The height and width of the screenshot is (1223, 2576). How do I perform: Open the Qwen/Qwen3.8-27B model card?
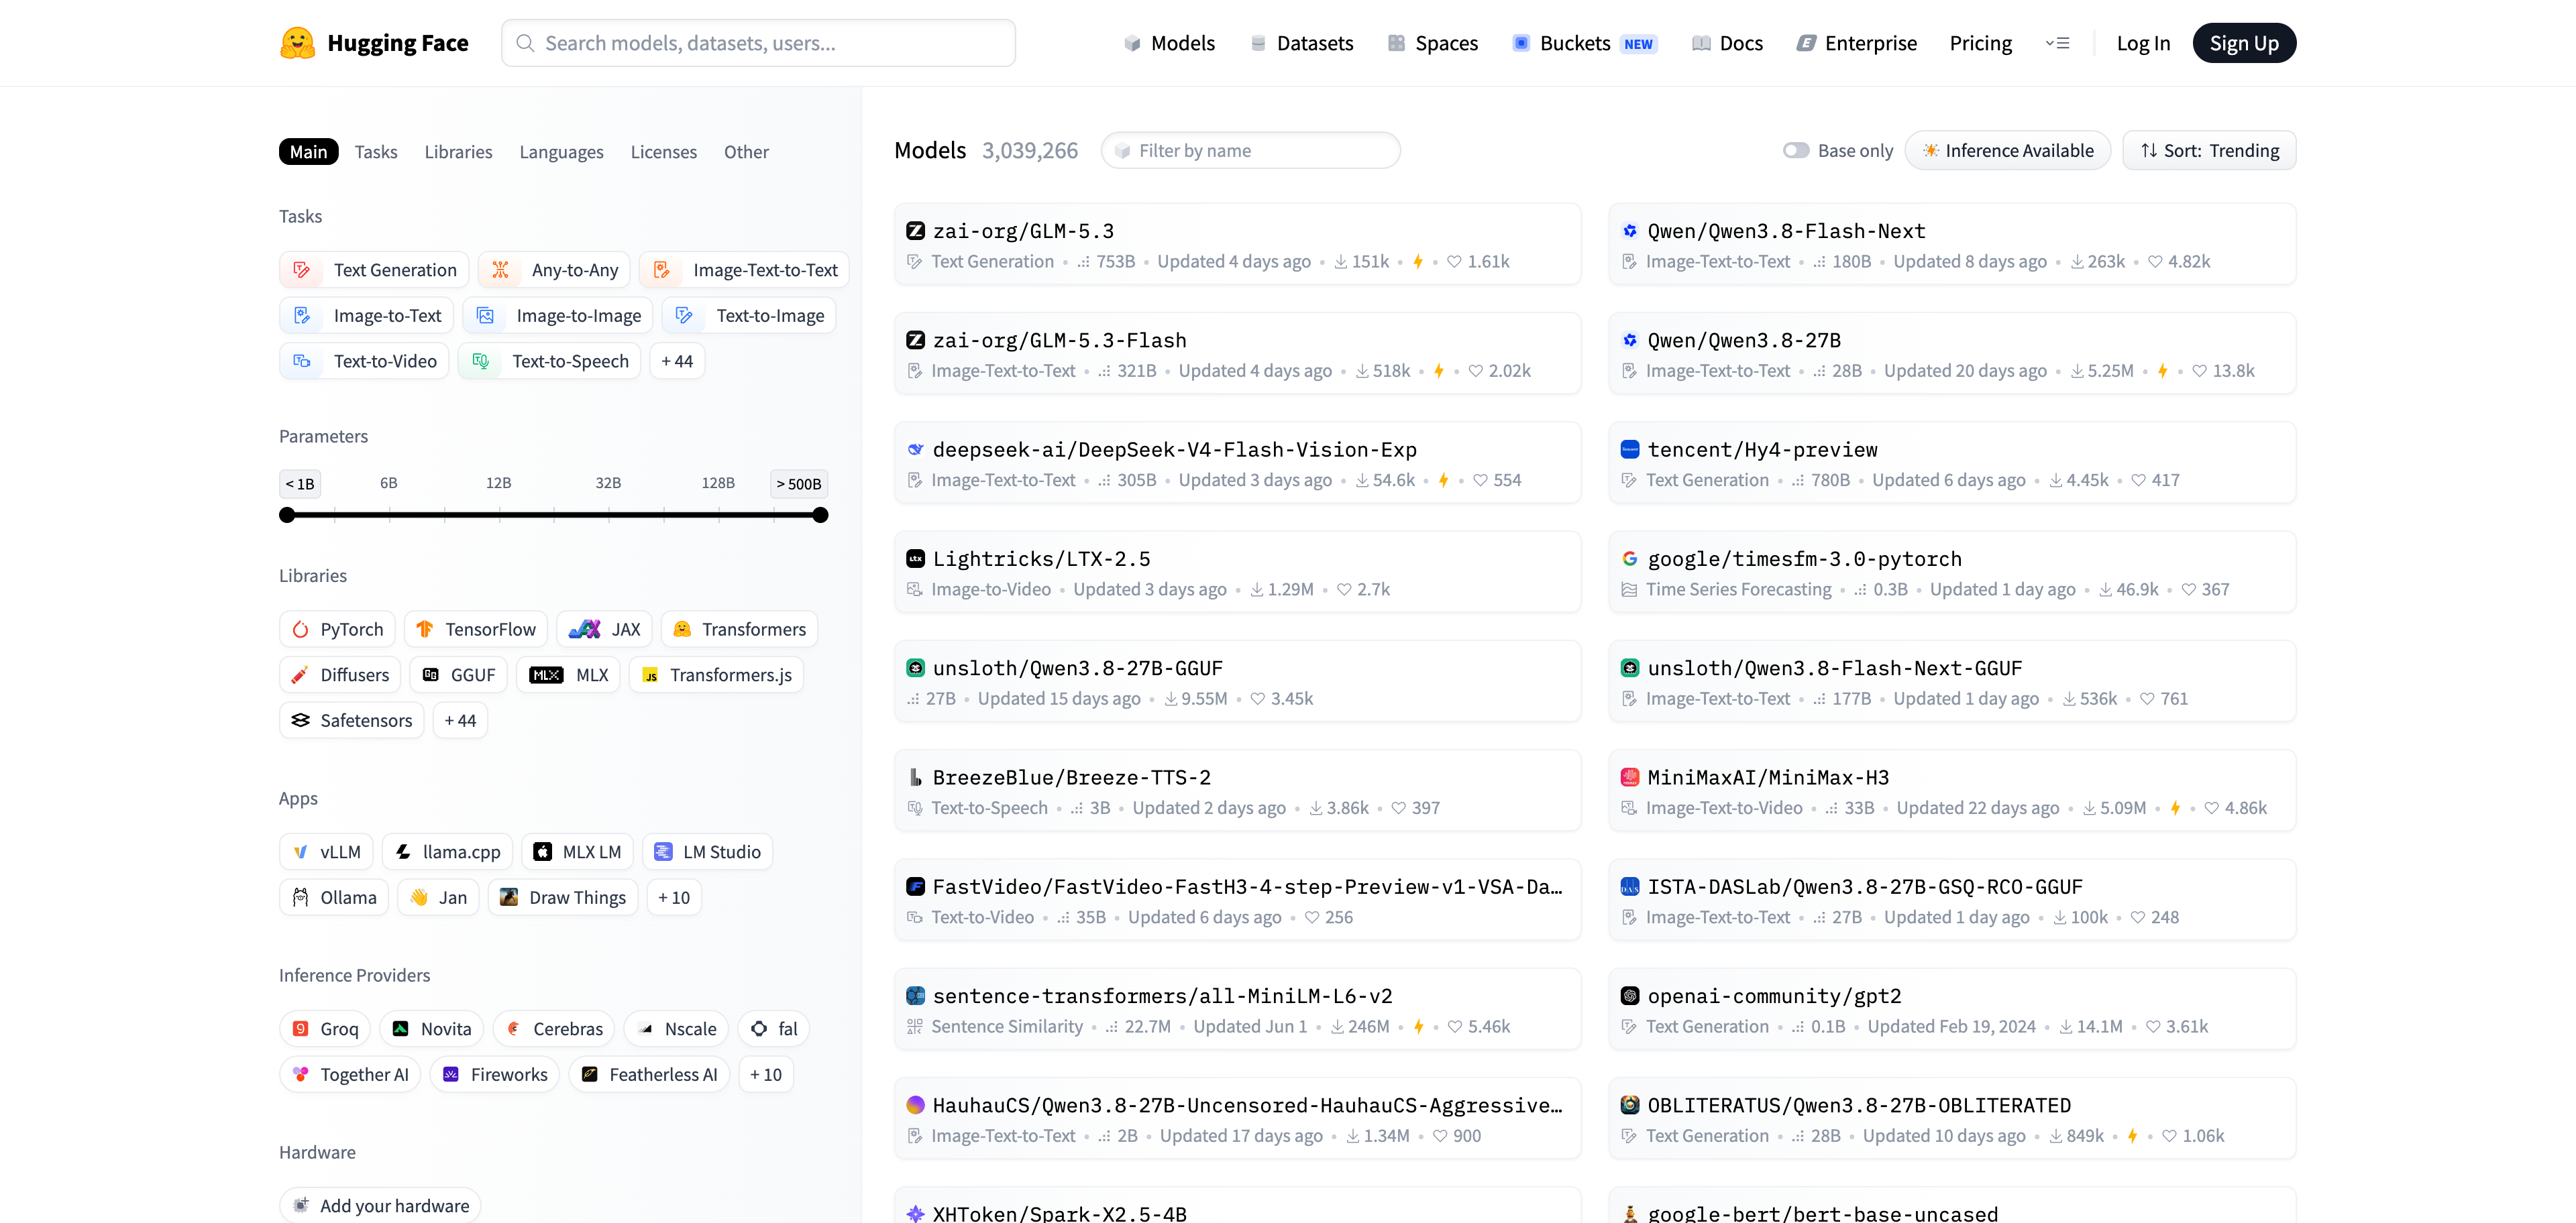(x=1952, y=354)
